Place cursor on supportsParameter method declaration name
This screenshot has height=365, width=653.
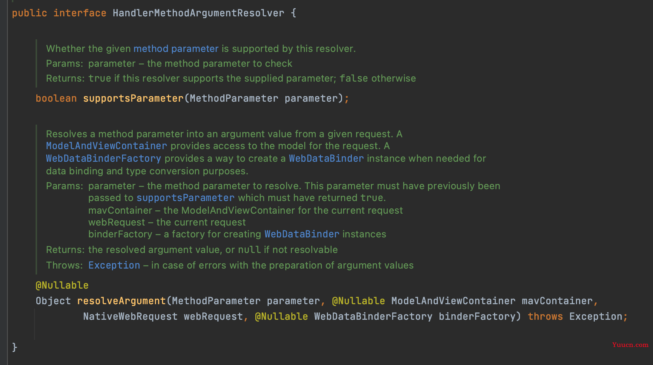click(x=133, y=98)
